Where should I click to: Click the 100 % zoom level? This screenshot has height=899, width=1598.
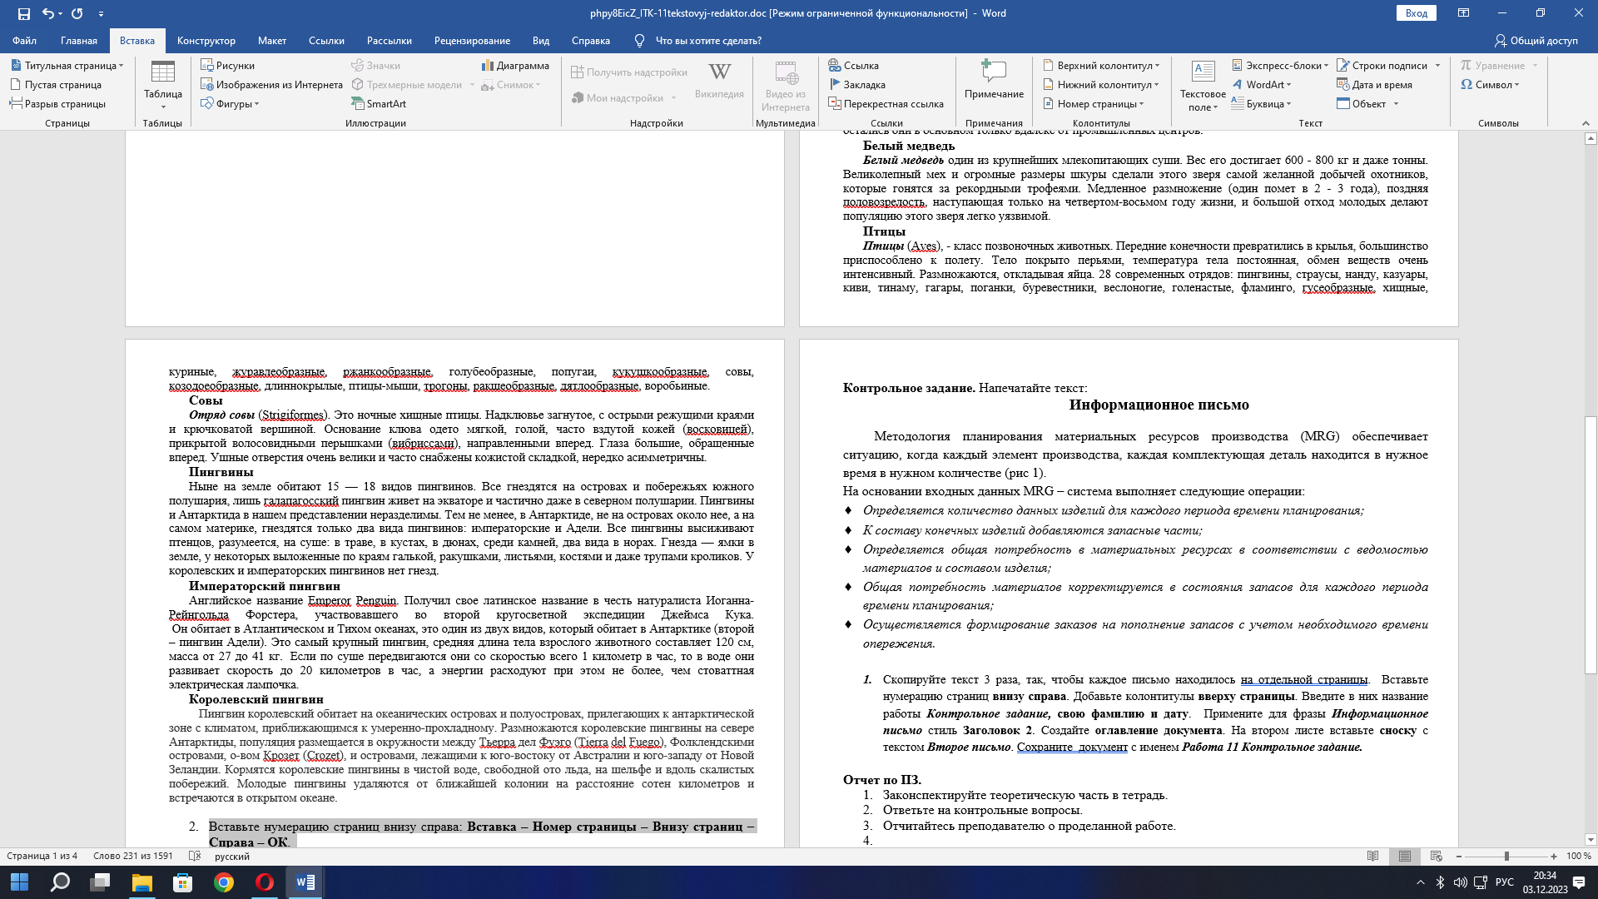1579,856
